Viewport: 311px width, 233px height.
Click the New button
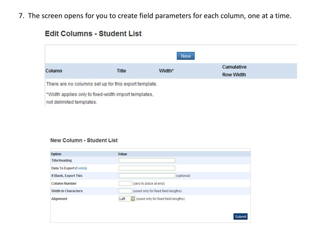pos(186,56)
